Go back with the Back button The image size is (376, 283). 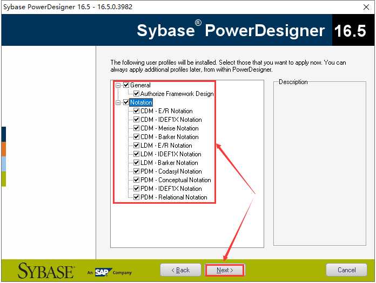pyautogui.click(x=180, y=270)
